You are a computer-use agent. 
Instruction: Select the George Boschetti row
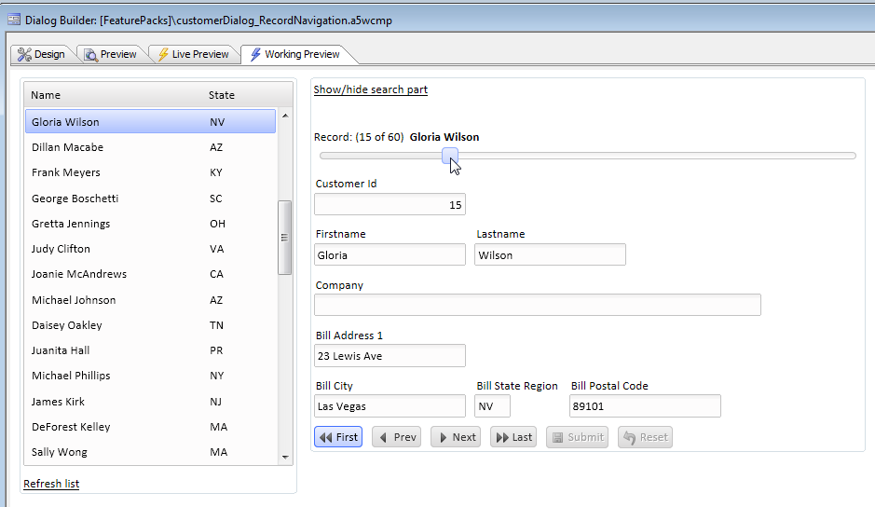click(151, 199)
